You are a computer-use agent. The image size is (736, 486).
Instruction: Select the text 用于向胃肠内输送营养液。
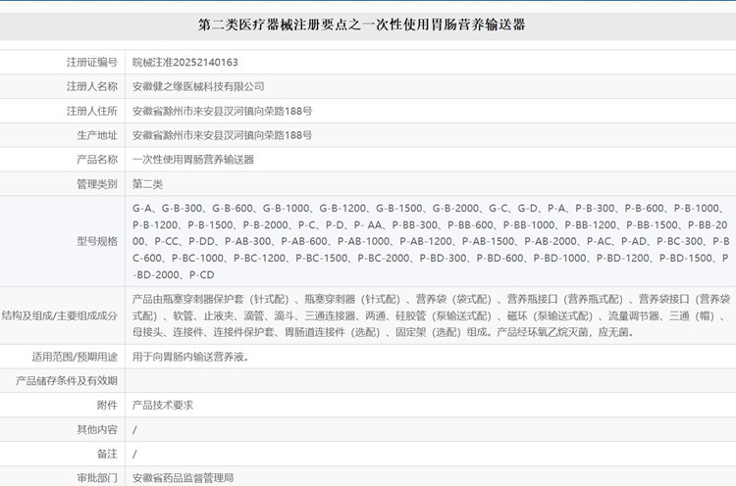[190, 357]
